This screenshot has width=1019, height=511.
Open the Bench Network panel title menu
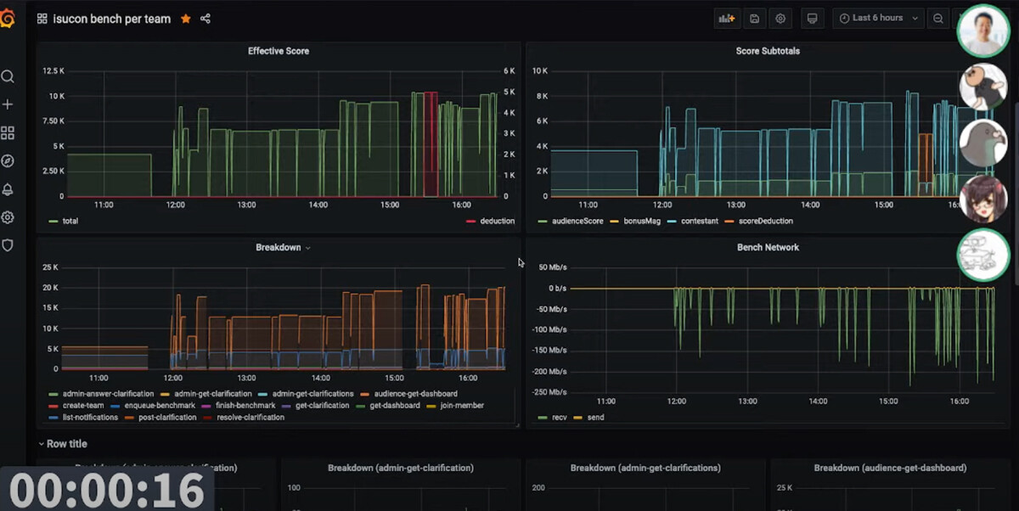tap(768, 248)
